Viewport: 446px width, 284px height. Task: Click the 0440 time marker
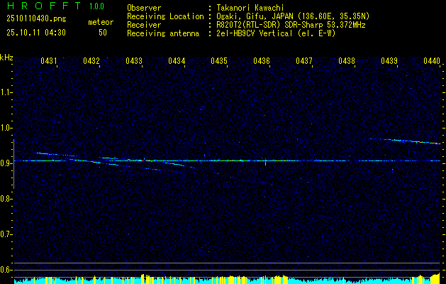(432, 61)
